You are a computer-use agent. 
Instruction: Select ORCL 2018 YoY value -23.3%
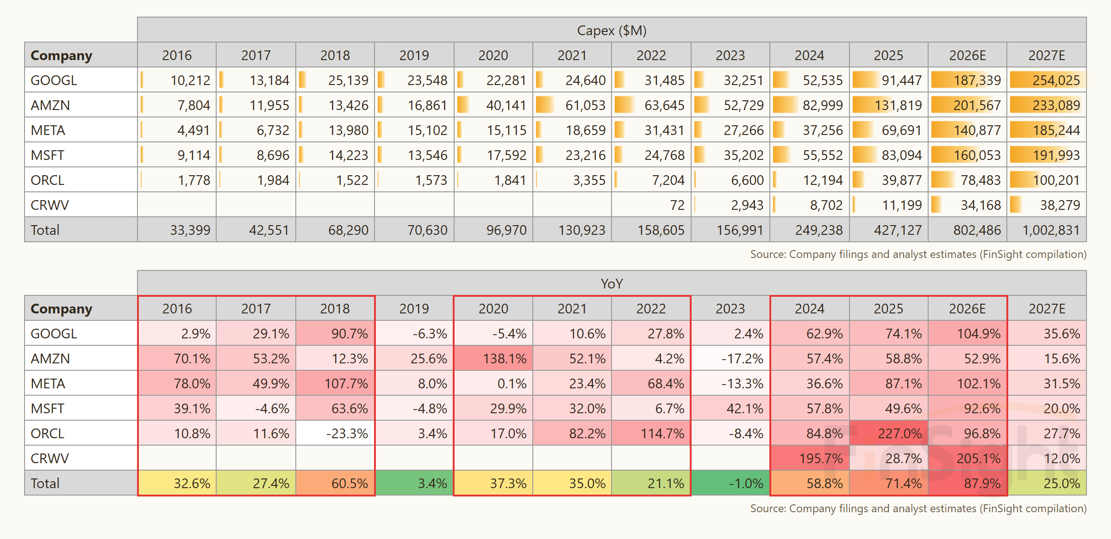347,433
